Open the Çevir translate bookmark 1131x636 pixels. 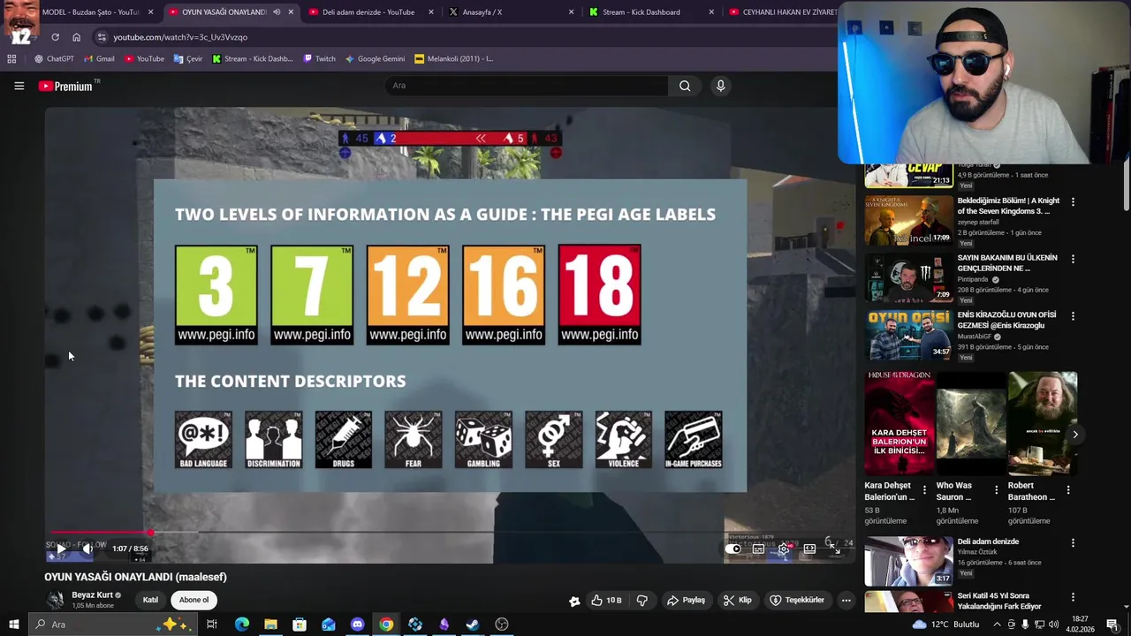pos(188,59)
